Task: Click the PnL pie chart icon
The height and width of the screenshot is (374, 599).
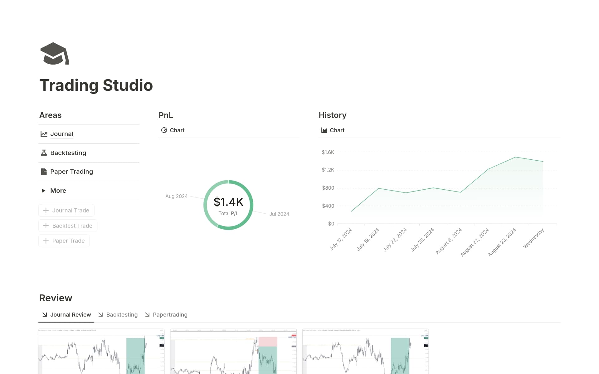Action: [x=164, y=130]
